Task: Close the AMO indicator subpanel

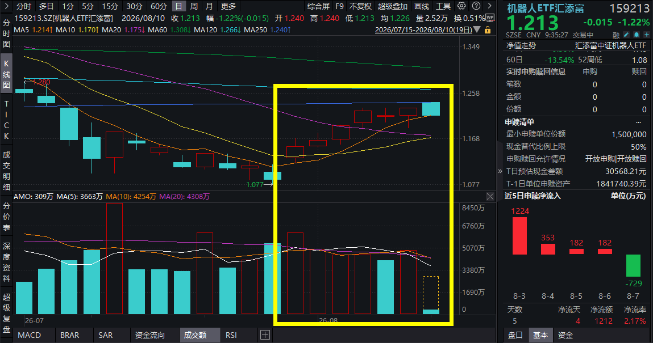Action: (490, 196)
